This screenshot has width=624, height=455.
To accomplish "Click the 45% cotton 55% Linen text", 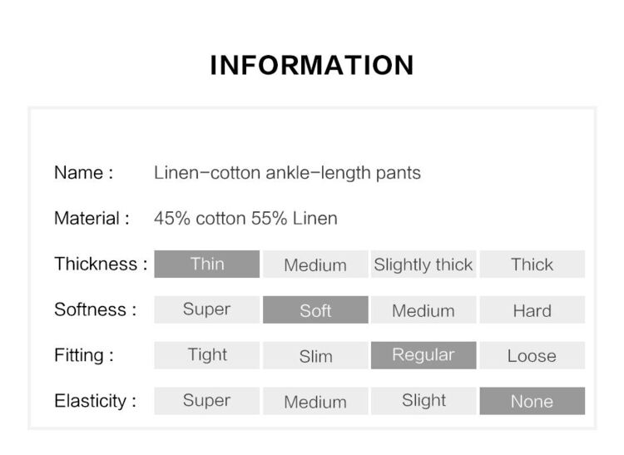I will point(245,219).
